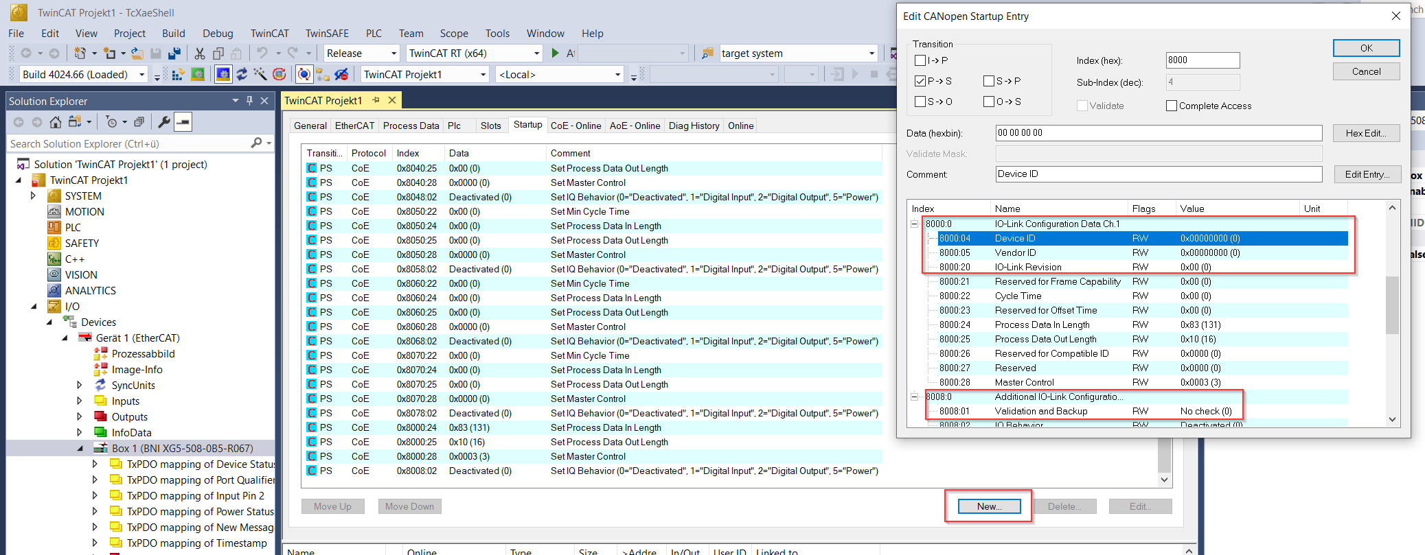Image resolution: width=1425 pixels, height=555 pixels.
Task: Open the PLC menu
Action: pos(374,33)
